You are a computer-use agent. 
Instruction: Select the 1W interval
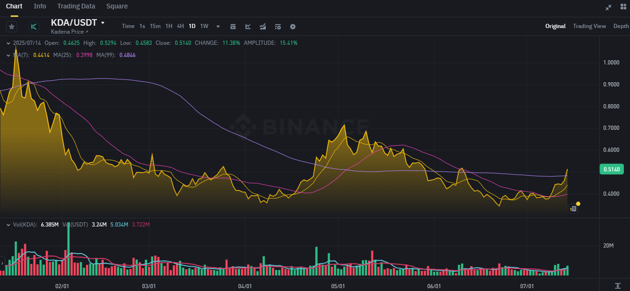click(x=204, y=26)
